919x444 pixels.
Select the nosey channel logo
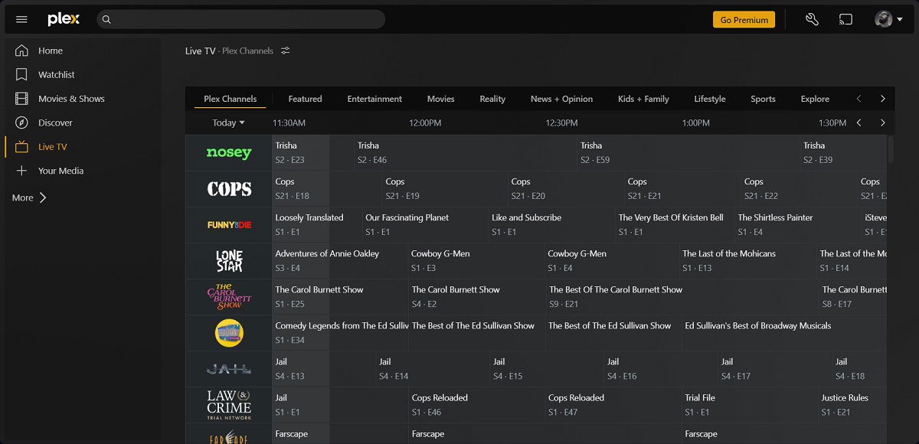click(228, 153)
